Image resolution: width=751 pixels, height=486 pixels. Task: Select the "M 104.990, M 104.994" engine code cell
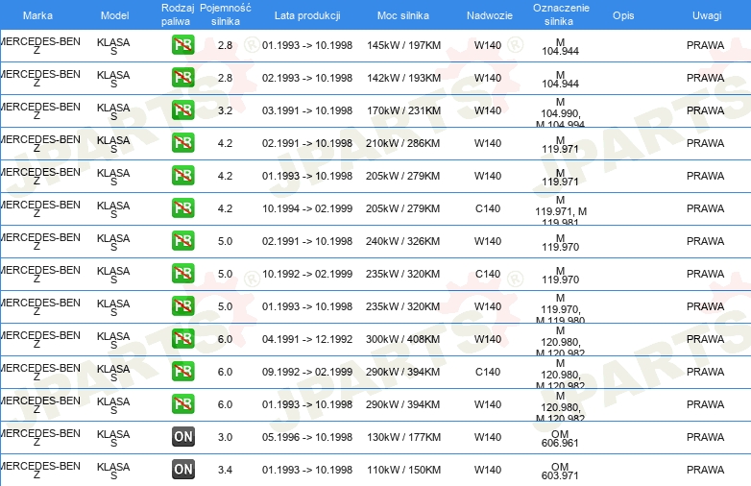click(561, 113)
